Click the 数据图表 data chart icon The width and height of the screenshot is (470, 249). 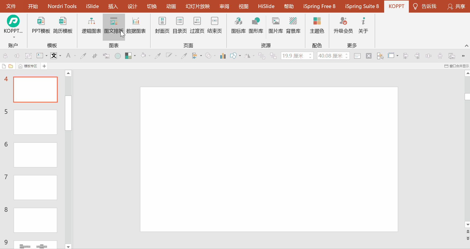point(136,26)
